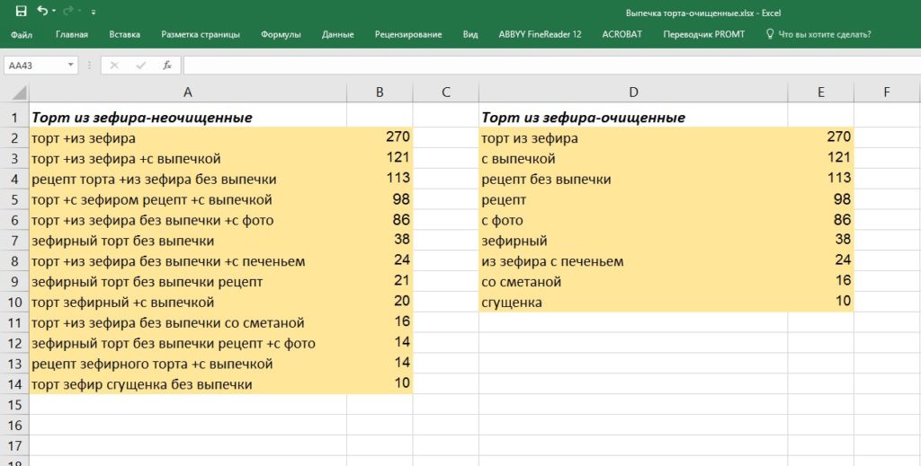Select cell containing 'зефирный торт без выпечки'
Image resolution: width=921 pixels, height=466 pixels.
click(123, 241)
